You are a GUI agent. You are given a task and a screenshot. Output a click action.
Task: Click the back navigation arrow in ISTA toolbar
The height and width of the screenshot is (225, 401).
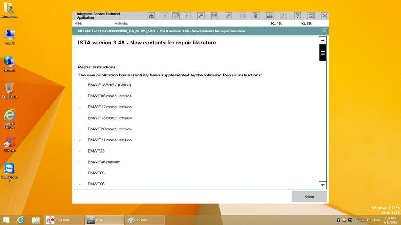(x=165, y=16)
